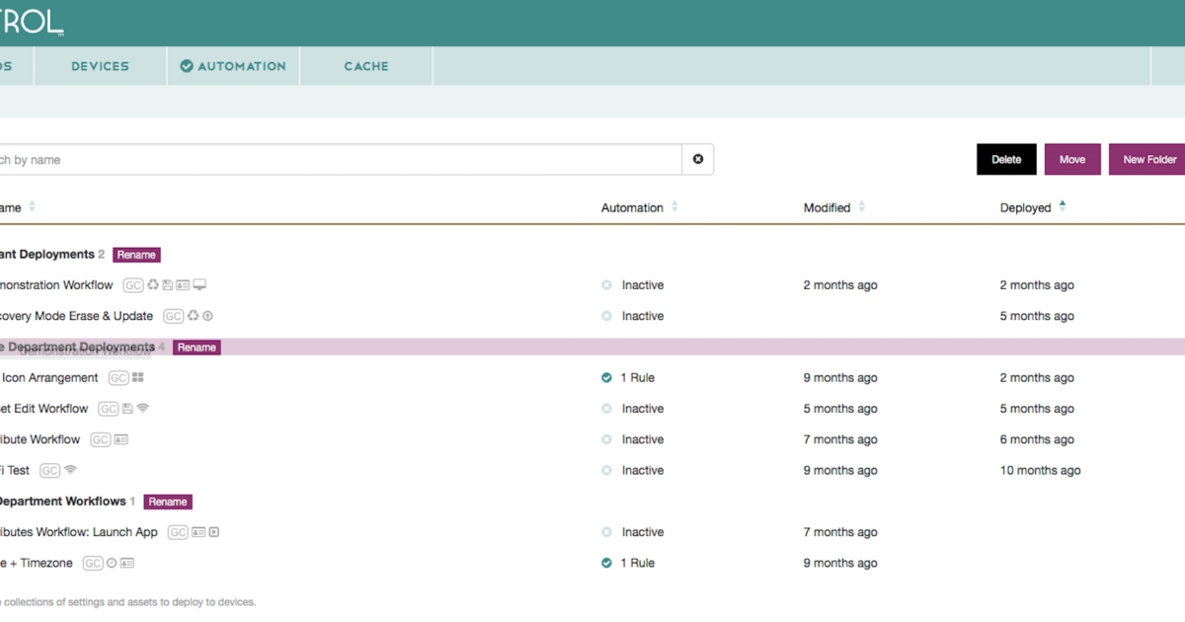Click the monitor icon beside Demonstration Workflow
1185x622 pixels.
coord(198,284)
